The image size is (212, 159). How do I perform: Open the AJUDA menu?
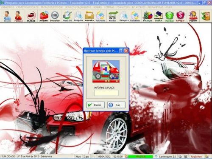point(169,7)
